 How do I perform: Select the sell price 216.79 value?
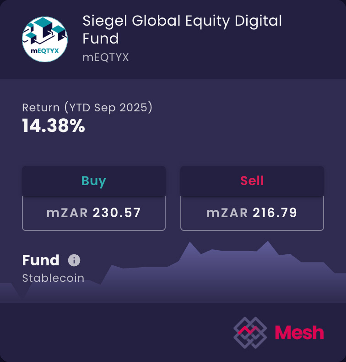point(274,213)
